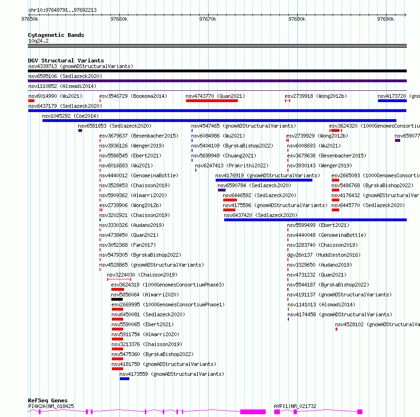This screenshot has width=420, height=417.
Task: Click the red bar under nsv4743770 (Quan2021)
Action: tap(212, 101)
